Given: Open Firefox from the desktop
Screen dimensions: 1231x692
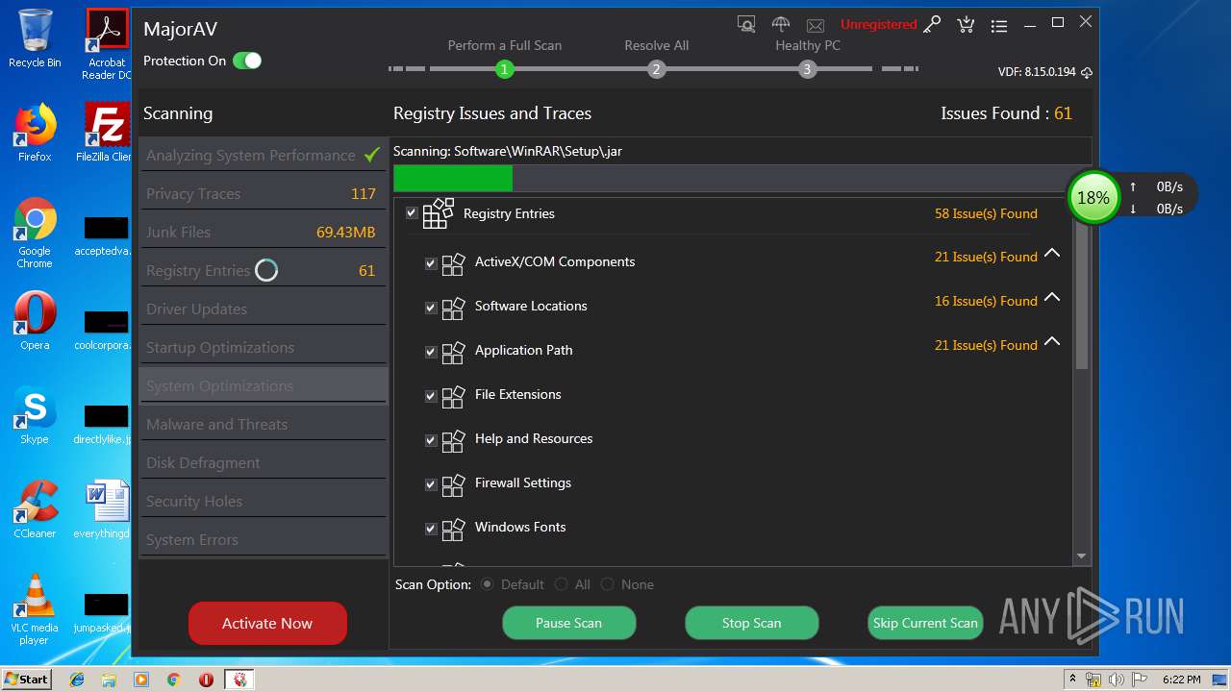Looking at the screenshot, I should pos(35,133).
